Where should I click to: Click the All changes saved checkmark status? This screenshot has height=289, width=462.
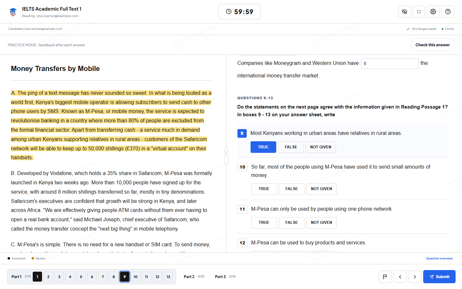421,29
